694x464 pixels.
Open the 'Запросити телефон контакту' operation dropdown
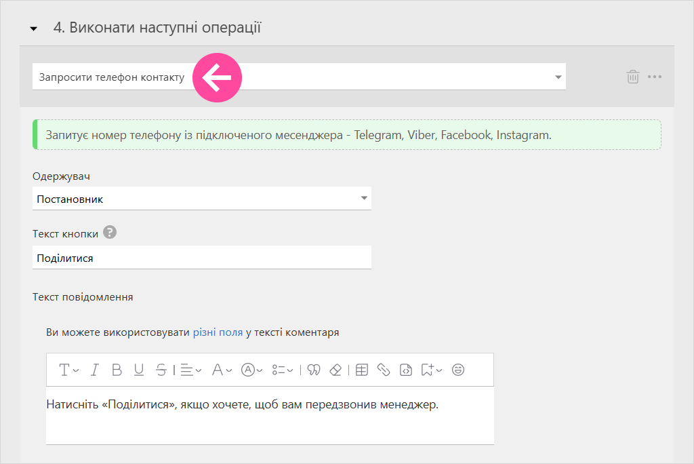pos(298,77)
